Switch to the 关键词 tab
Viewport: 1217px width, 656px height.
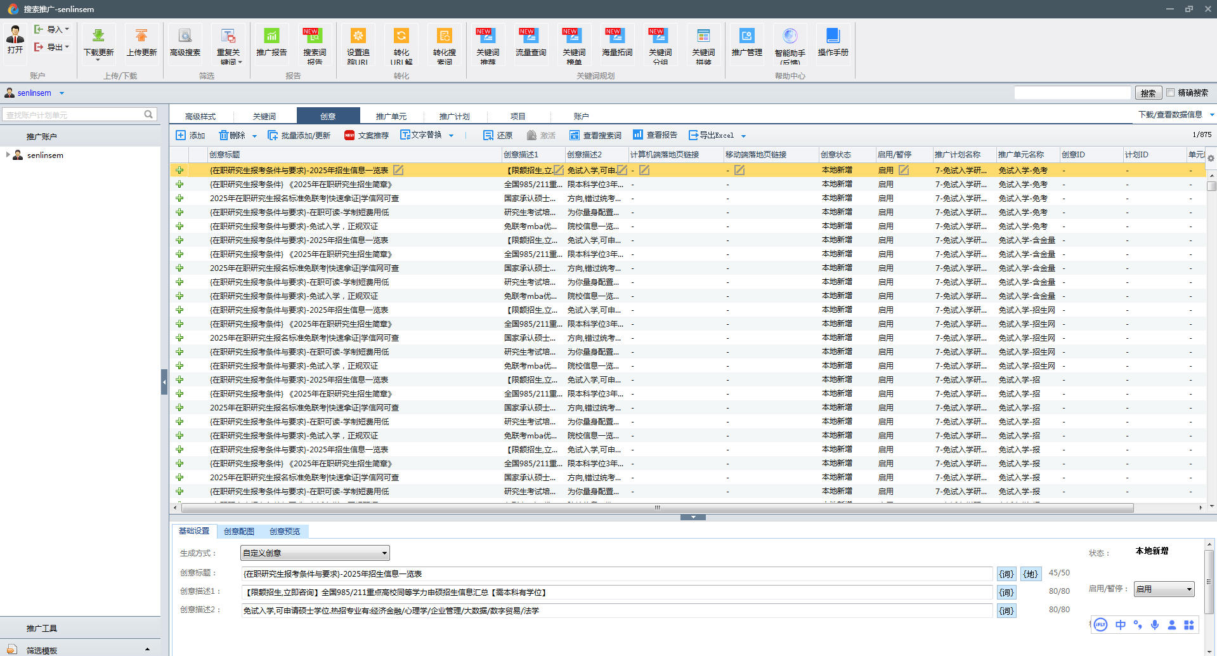pos(264,116)
